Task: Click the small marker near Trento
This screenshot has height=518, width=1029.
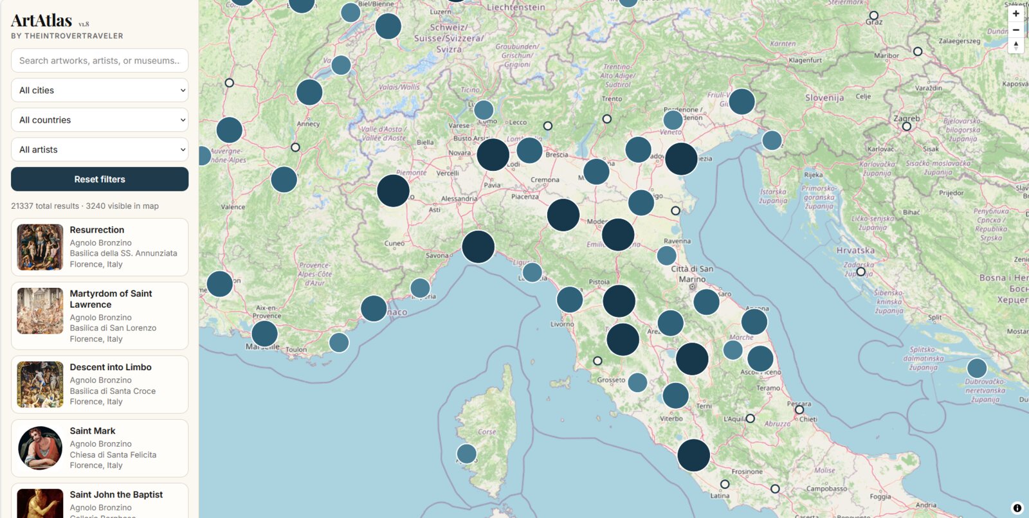Action: tap(606, 119)
